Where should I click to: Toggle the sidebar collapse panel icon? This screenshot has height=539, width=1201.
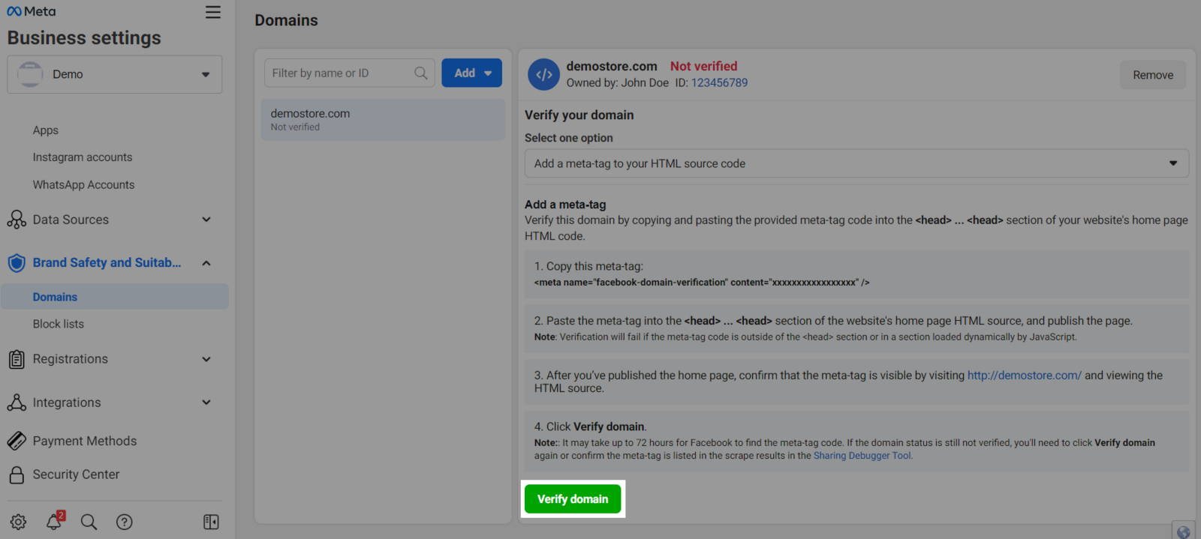pos(211,522)
